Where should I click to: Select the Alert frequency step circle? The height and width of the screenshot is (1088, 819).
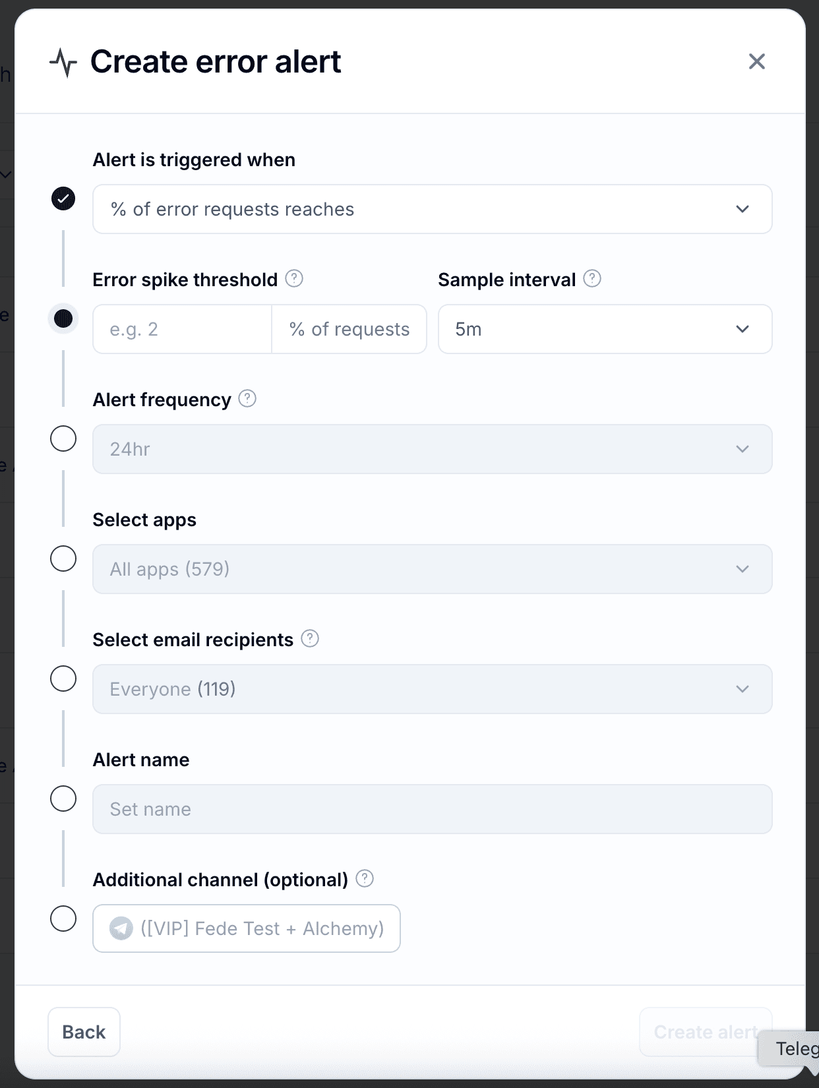click(63, 438)
